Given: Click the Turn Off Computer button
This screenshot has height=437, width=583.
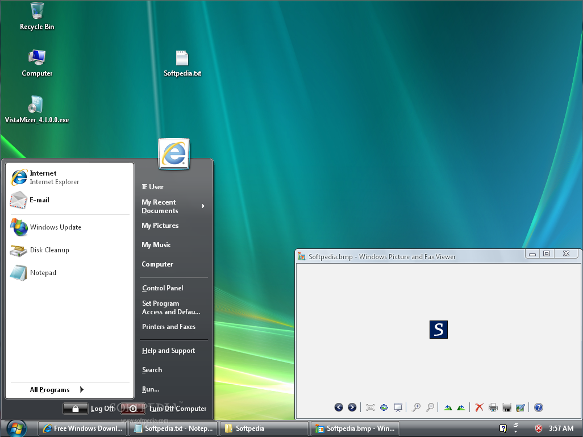Looking at the screenshot, I should pos(133,409).
